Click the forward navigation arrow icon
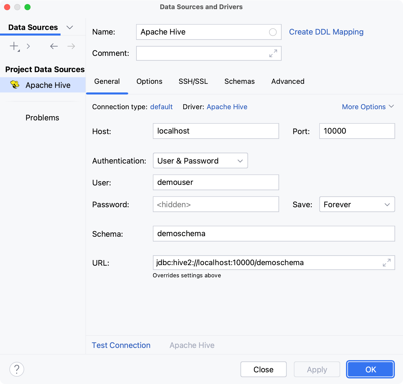This screenshot has height=384, width=403. 71,46
